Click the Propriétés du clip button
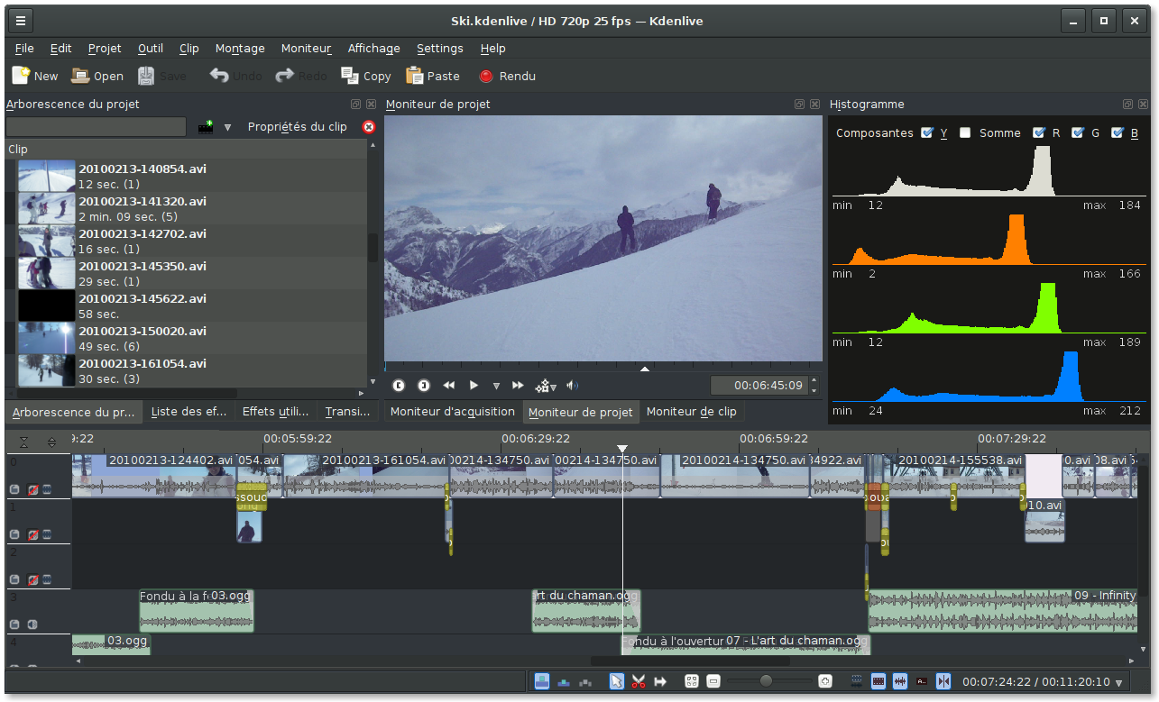The image size is (1159, 702). point(297,127)
